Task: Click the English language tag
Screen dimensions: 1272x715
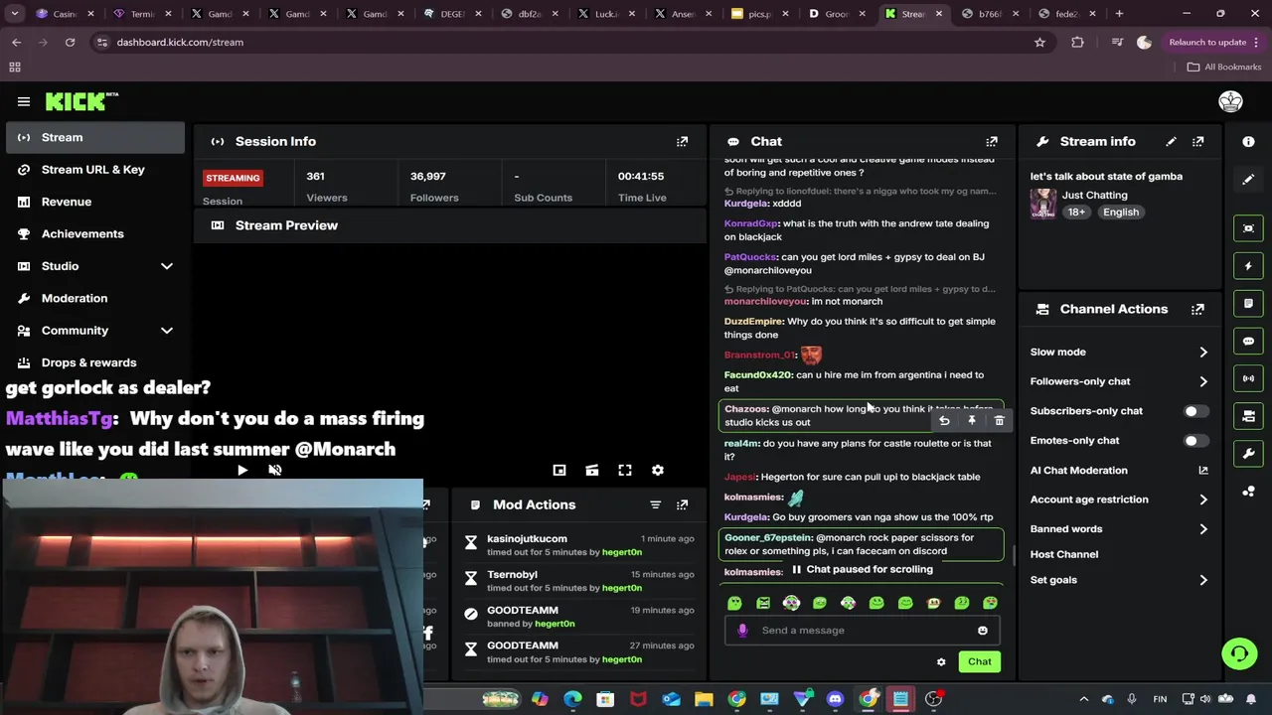Action: [x=1120, y=213]
